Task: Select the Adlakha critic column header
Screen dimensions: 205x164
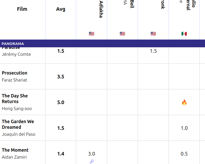Action: (x=101, y=9)
